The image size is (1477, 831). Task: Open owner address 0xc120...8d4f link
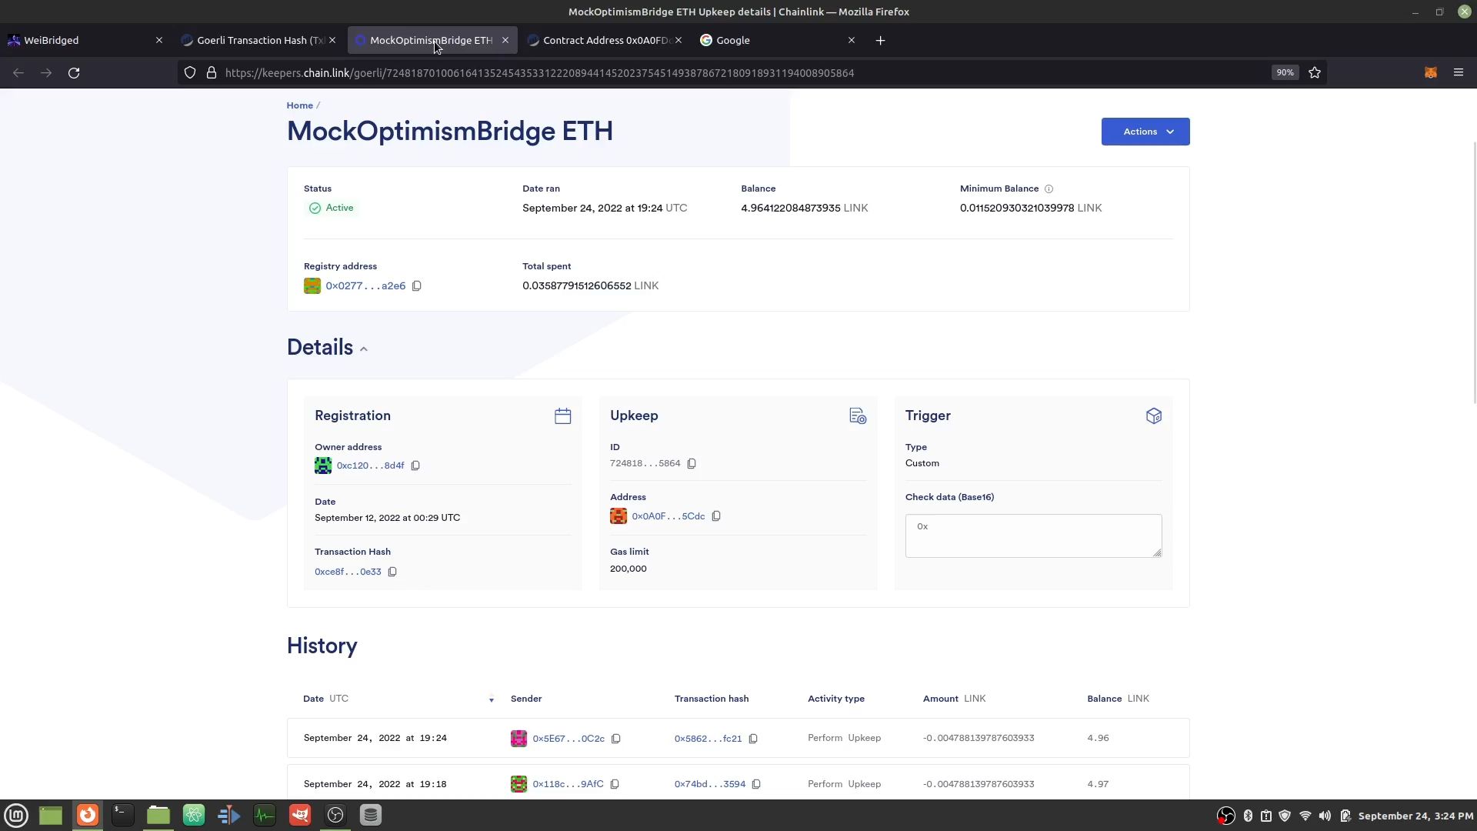tap(370, 466)
